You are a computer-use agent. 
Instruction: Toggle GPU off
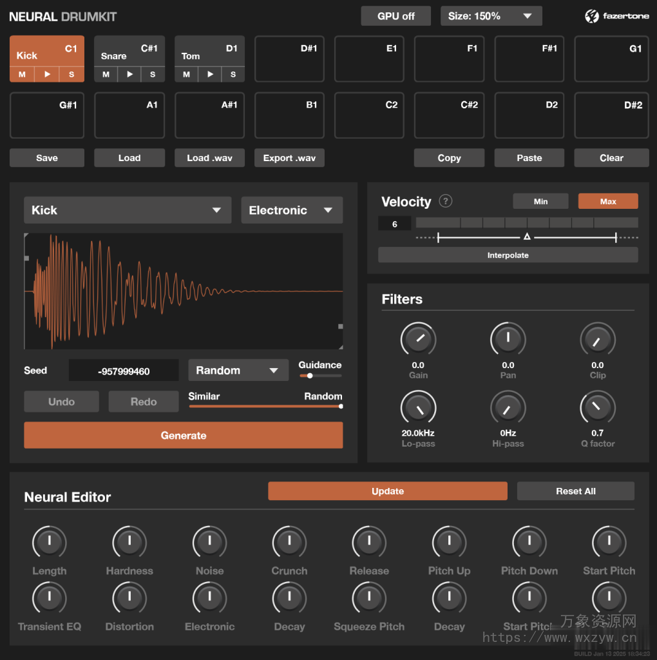tap(395, 15)
